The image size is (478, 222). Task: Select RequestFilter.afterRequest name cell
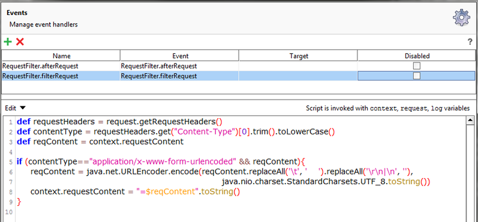[x=61, y=66]
